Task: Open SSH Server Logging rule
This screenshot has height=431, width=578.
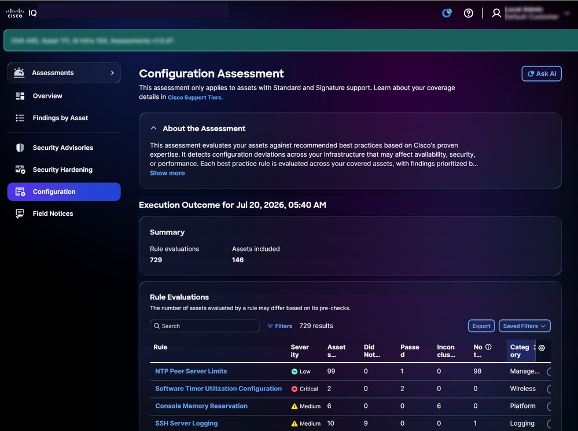Action: coord(186,423)
